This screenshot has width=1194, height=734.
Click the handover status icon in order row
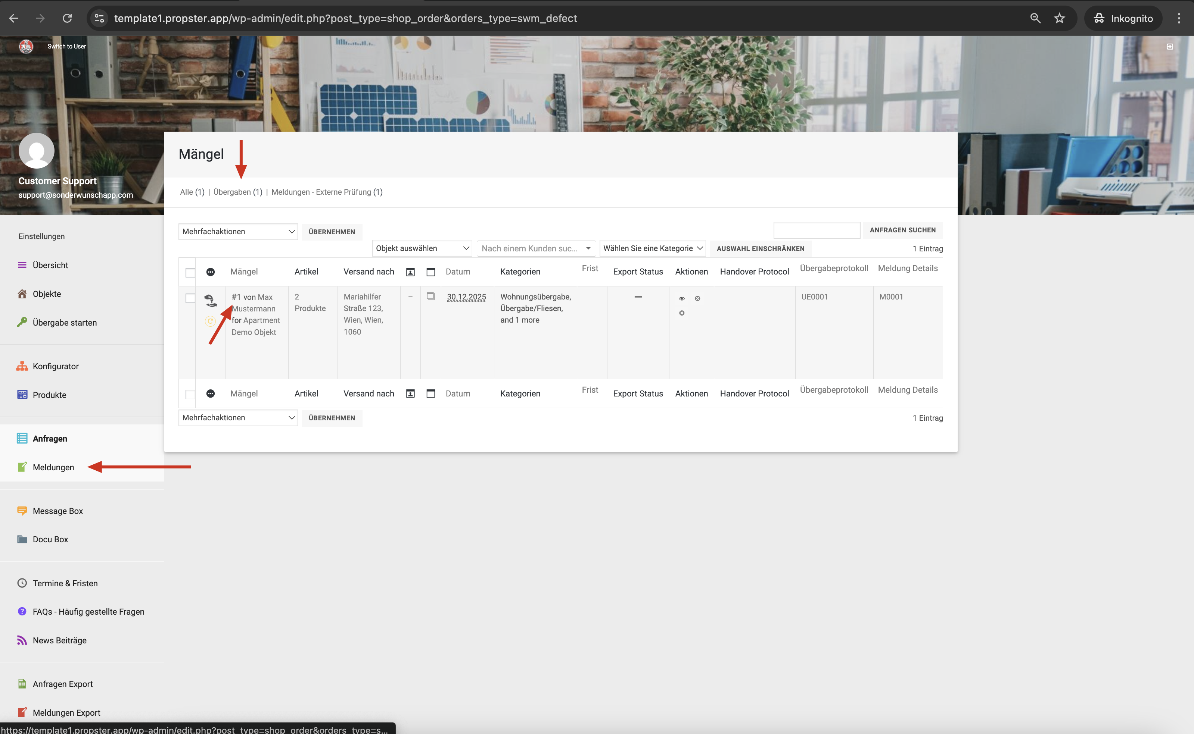[x=211, y=301]
